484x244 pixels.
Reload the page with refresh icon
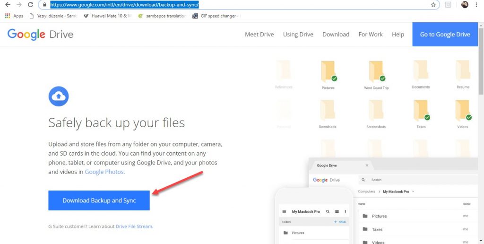[x=30, y=5]
